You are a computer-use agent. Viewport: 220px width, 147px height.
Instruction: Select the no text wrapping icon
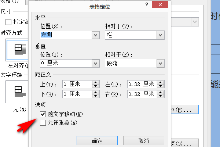(x=18, y=92)
